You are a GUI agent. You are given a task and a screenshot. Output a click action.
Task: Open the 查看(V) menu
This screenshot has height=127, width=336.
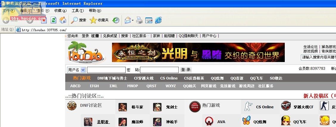pos(43,11)
